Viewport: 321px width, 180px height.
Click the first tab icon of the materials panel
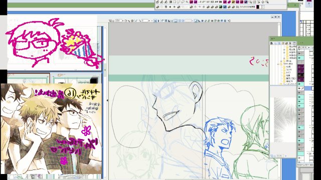271,43
